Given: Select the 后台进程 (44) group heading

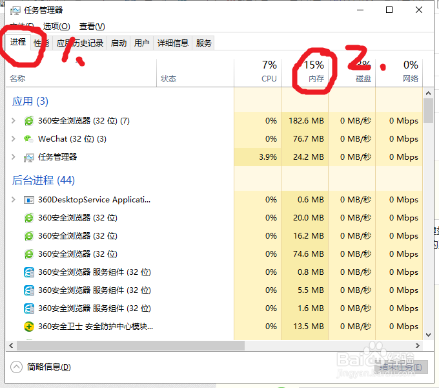Looking at the screenshot, I should point(43,180).
